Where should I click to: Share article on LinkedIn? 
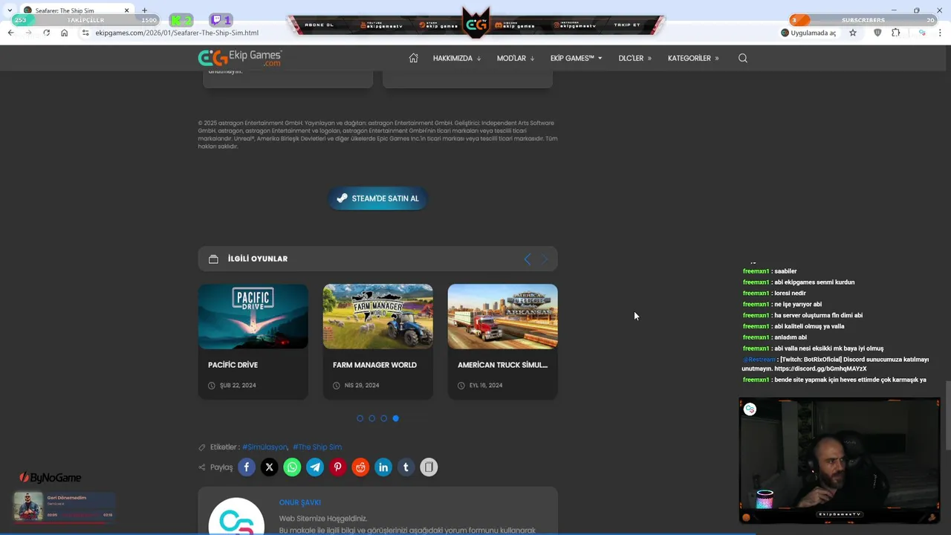click(x=383, y=467)
